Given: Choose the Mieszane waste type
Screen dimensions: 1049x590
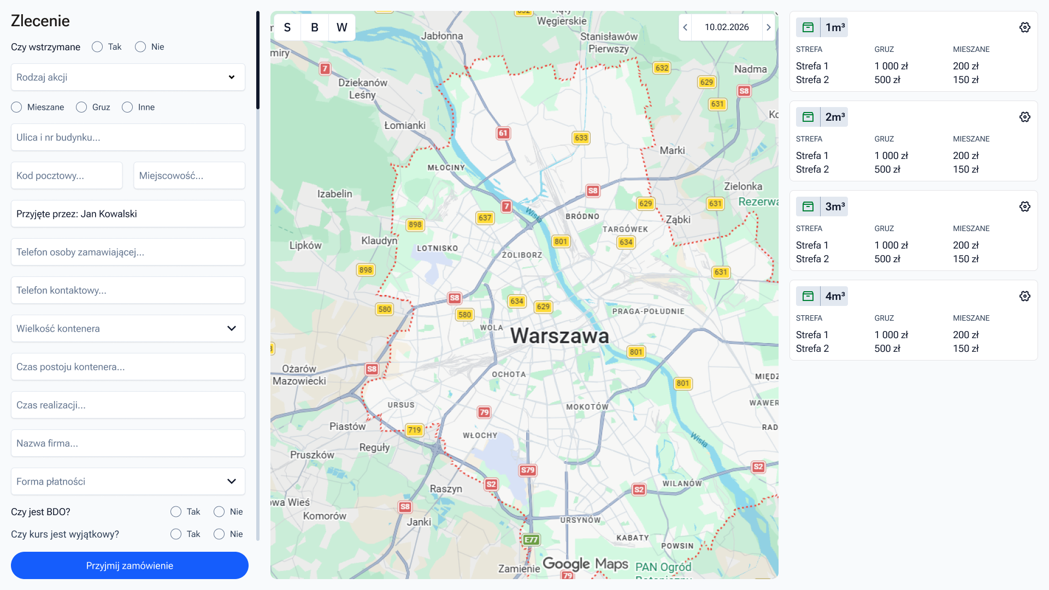Looking at the screenshot, I should click(x=16, y=107).
